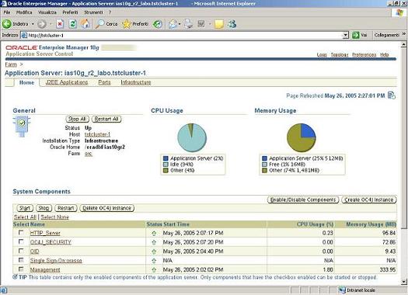408x295 pixels.
Task: Switch to Infrastructure tab
Action: (136, 82)
